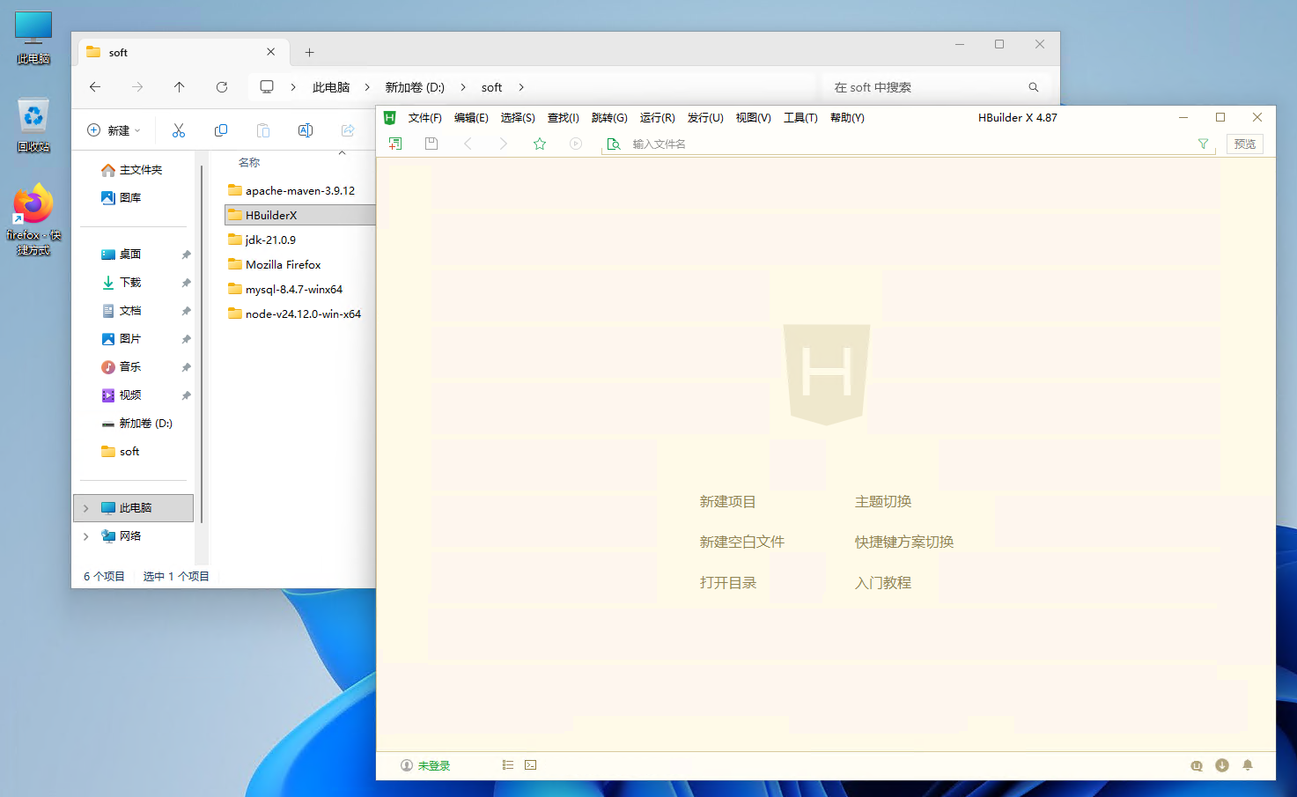Select the star favorites icon in the toolbar

pyautogui.click(x=540, y=143)
